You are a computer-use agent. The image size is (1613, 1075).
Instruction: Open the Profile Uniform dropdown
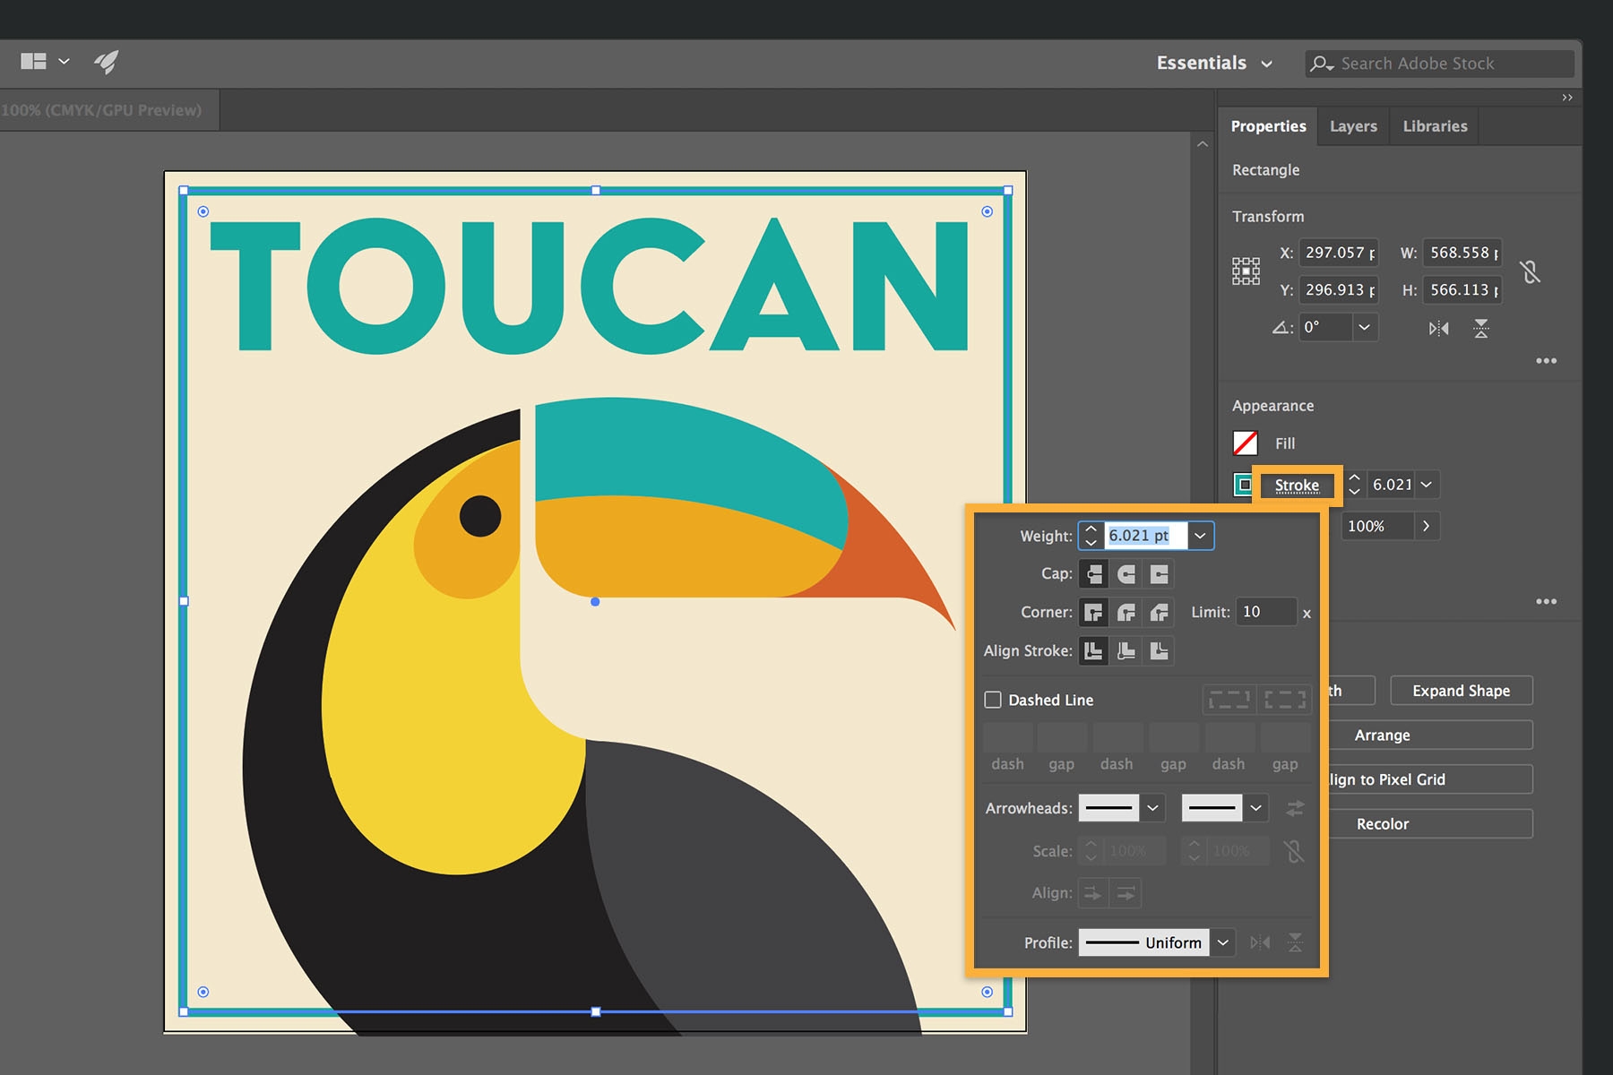click(x=1222, y=942)
